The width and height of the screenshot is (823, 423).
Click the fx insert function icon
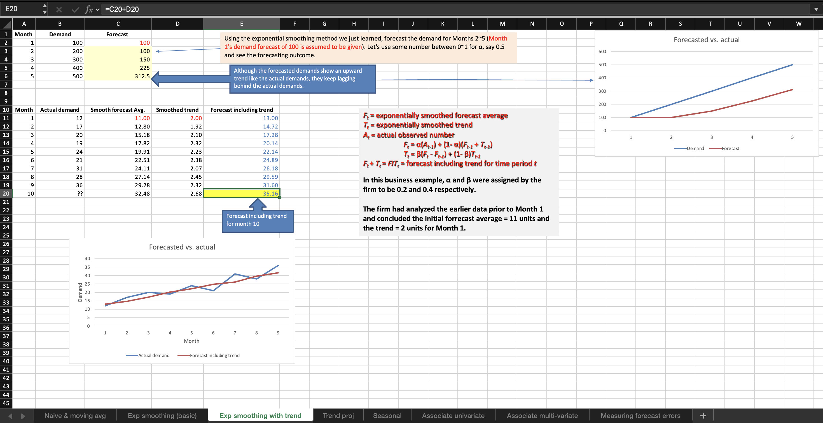pyautogui.click(x=88, y=9)
